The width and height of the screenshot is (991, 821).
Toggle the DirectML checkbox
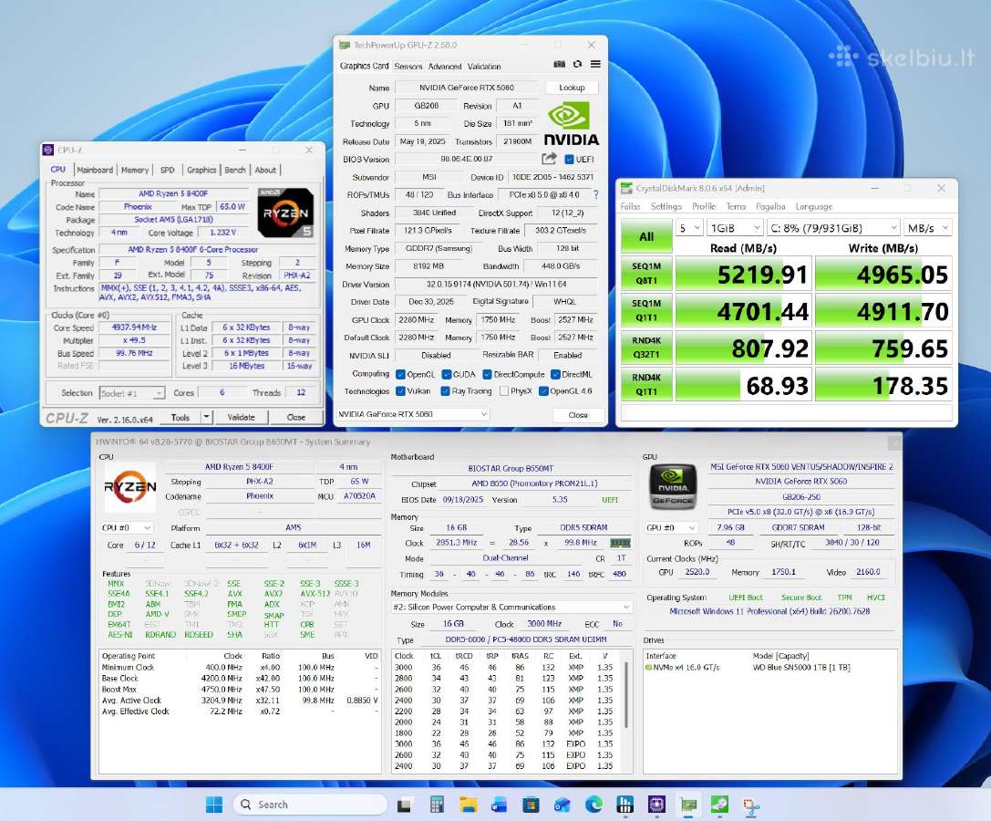click(x=555, y=374)
